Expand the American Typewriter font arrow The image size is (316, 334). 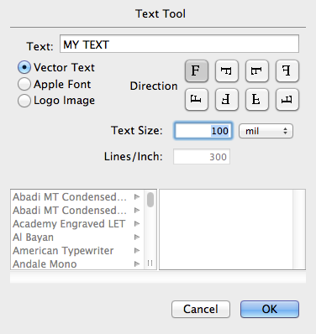click(137, 250)
